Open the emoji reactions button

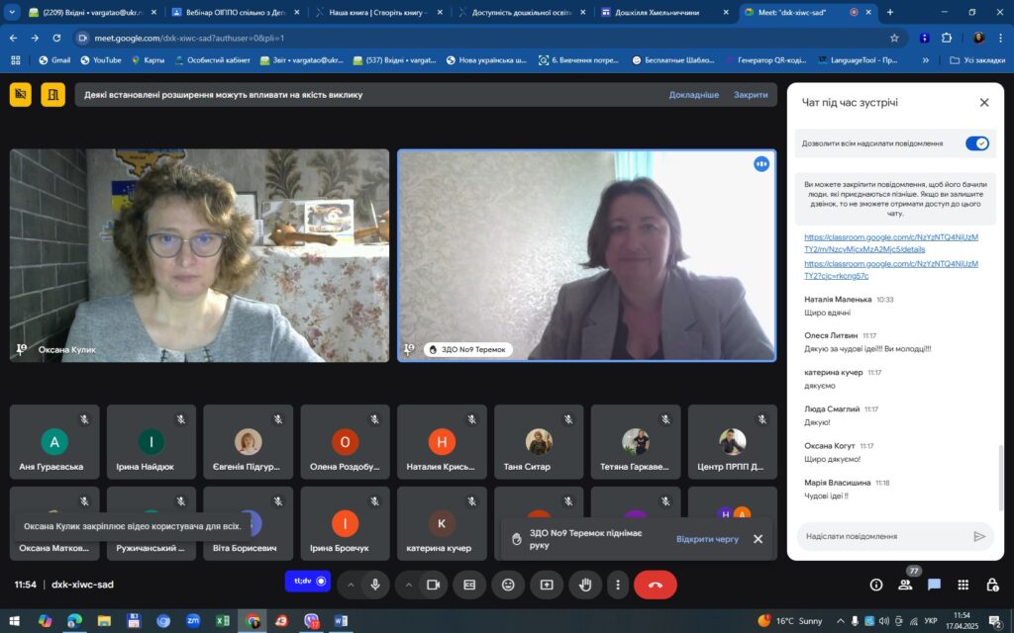[508, 585]
